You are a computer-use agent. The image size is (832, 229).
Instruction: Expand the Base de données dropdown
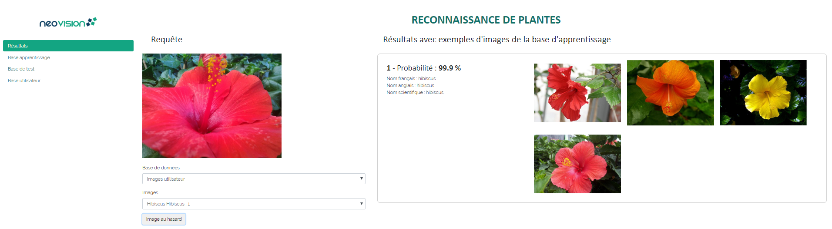point(253,179)
